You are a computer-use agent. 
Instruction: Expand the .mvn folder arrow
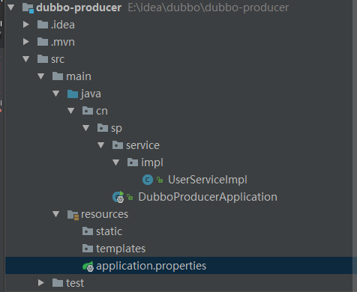[x=26, y=42]
